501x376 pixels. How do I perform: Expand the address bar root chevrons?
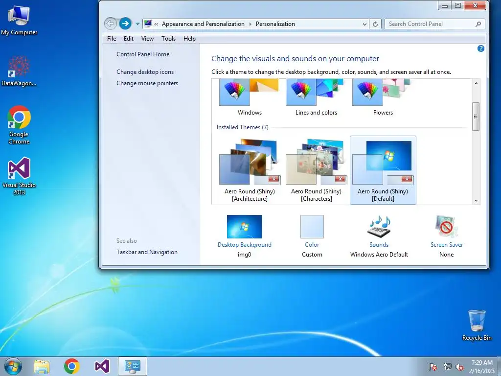tap(156, 24)
